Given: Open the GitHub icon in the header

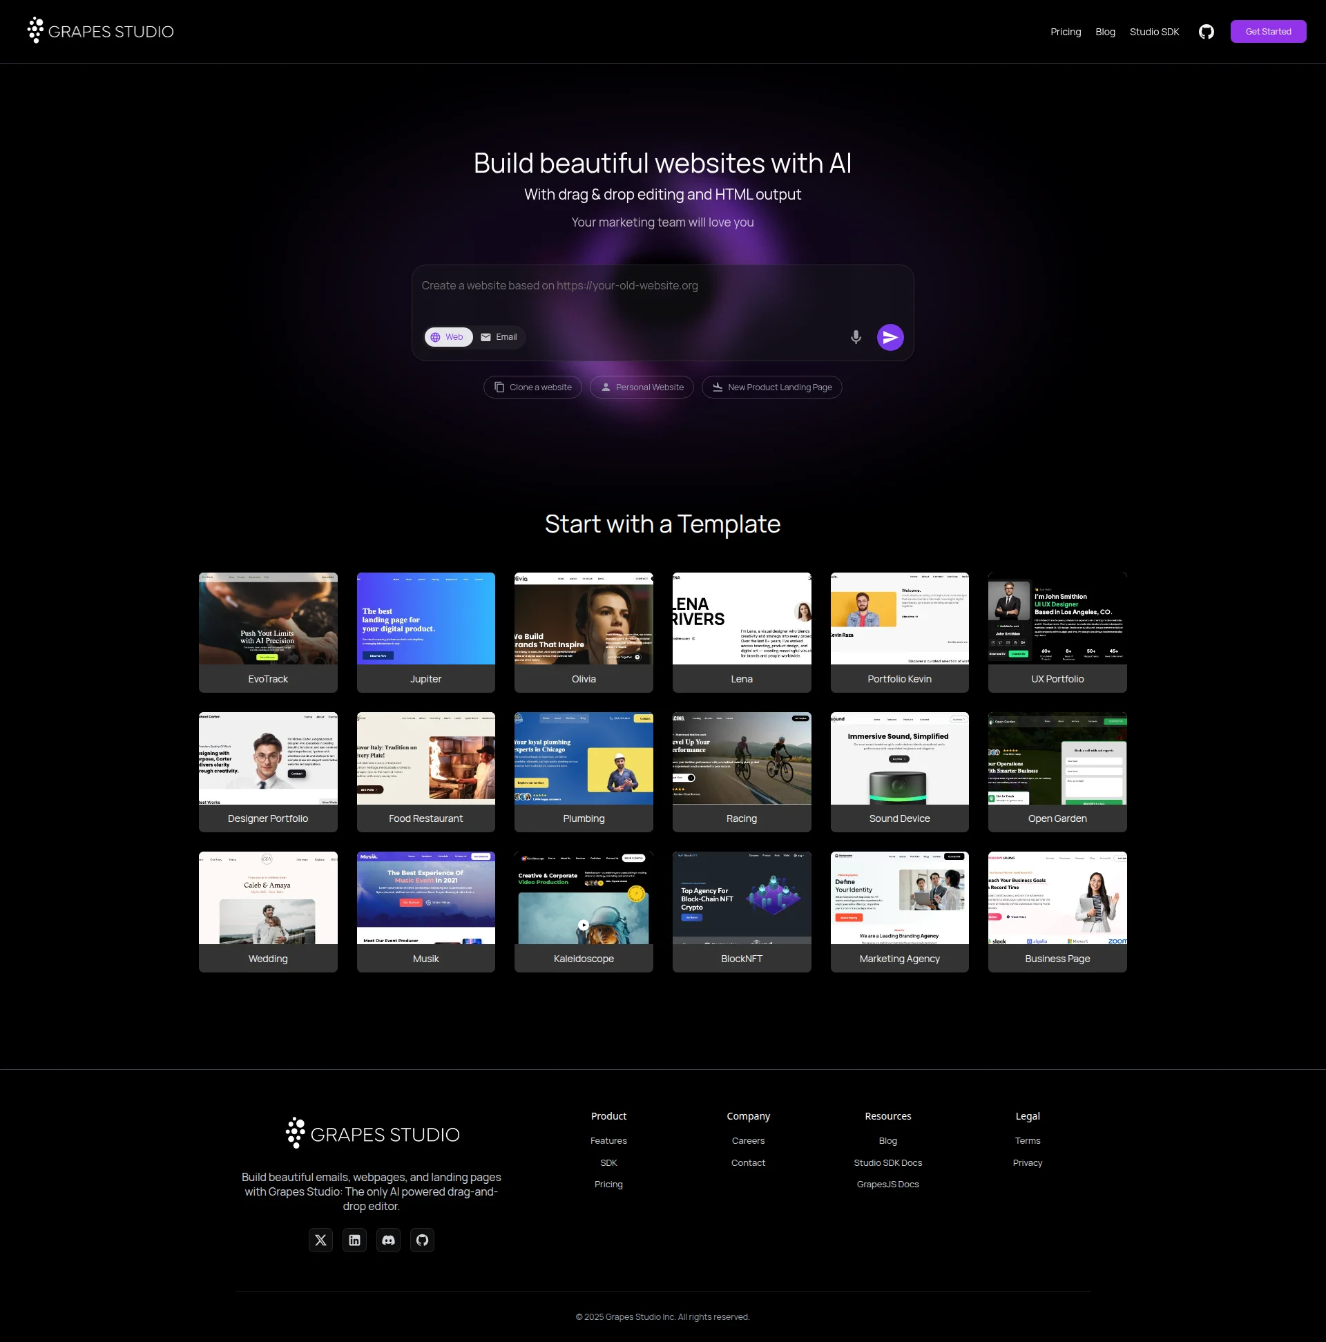Looking at the screenshot, I should pyautogui.click(x=1206, y=32).
